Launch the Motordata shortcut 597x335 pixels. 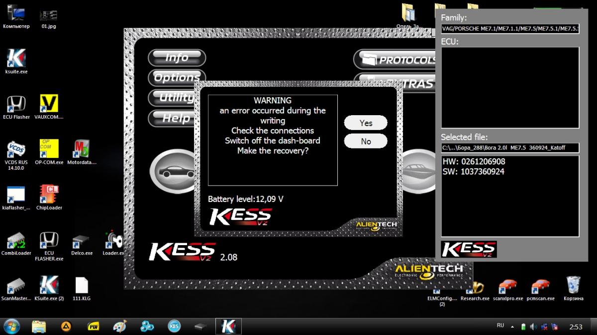82,152
